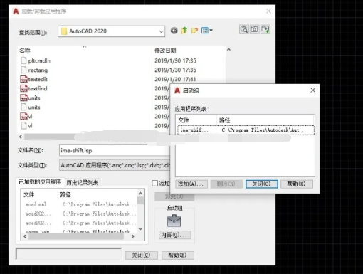This screenshot has height=274, width=363.
Task: Open the view menu icon
Action: pos(206,31)
